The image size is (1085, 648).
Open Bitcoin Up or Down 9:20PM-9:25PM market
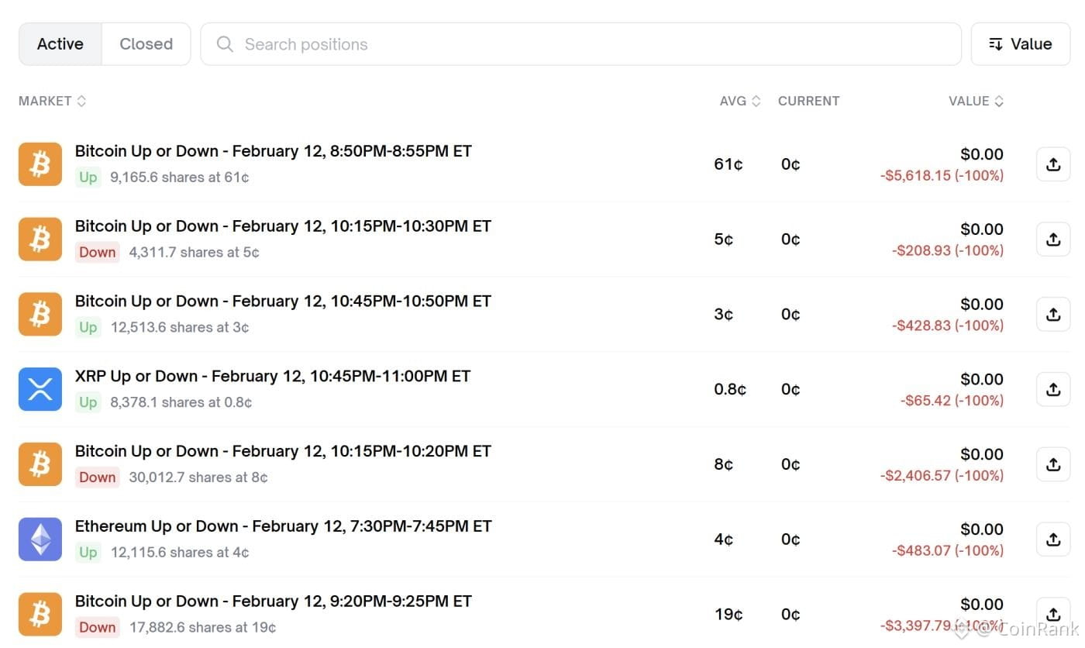coord(273,601)
